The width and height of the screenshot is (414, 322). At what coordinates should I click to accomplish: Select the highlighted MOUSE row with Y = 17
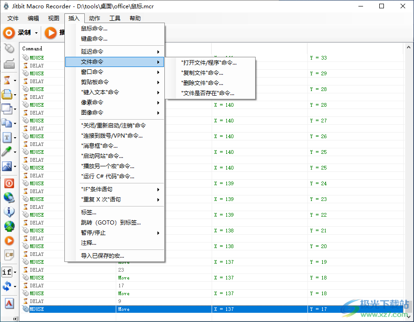point(212,309)
